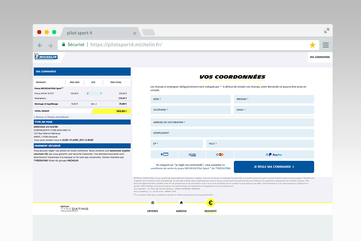The width and height of the screenshot is (361, 241).
Task: Open the browser hamburger menu
Action: [326, 45]
